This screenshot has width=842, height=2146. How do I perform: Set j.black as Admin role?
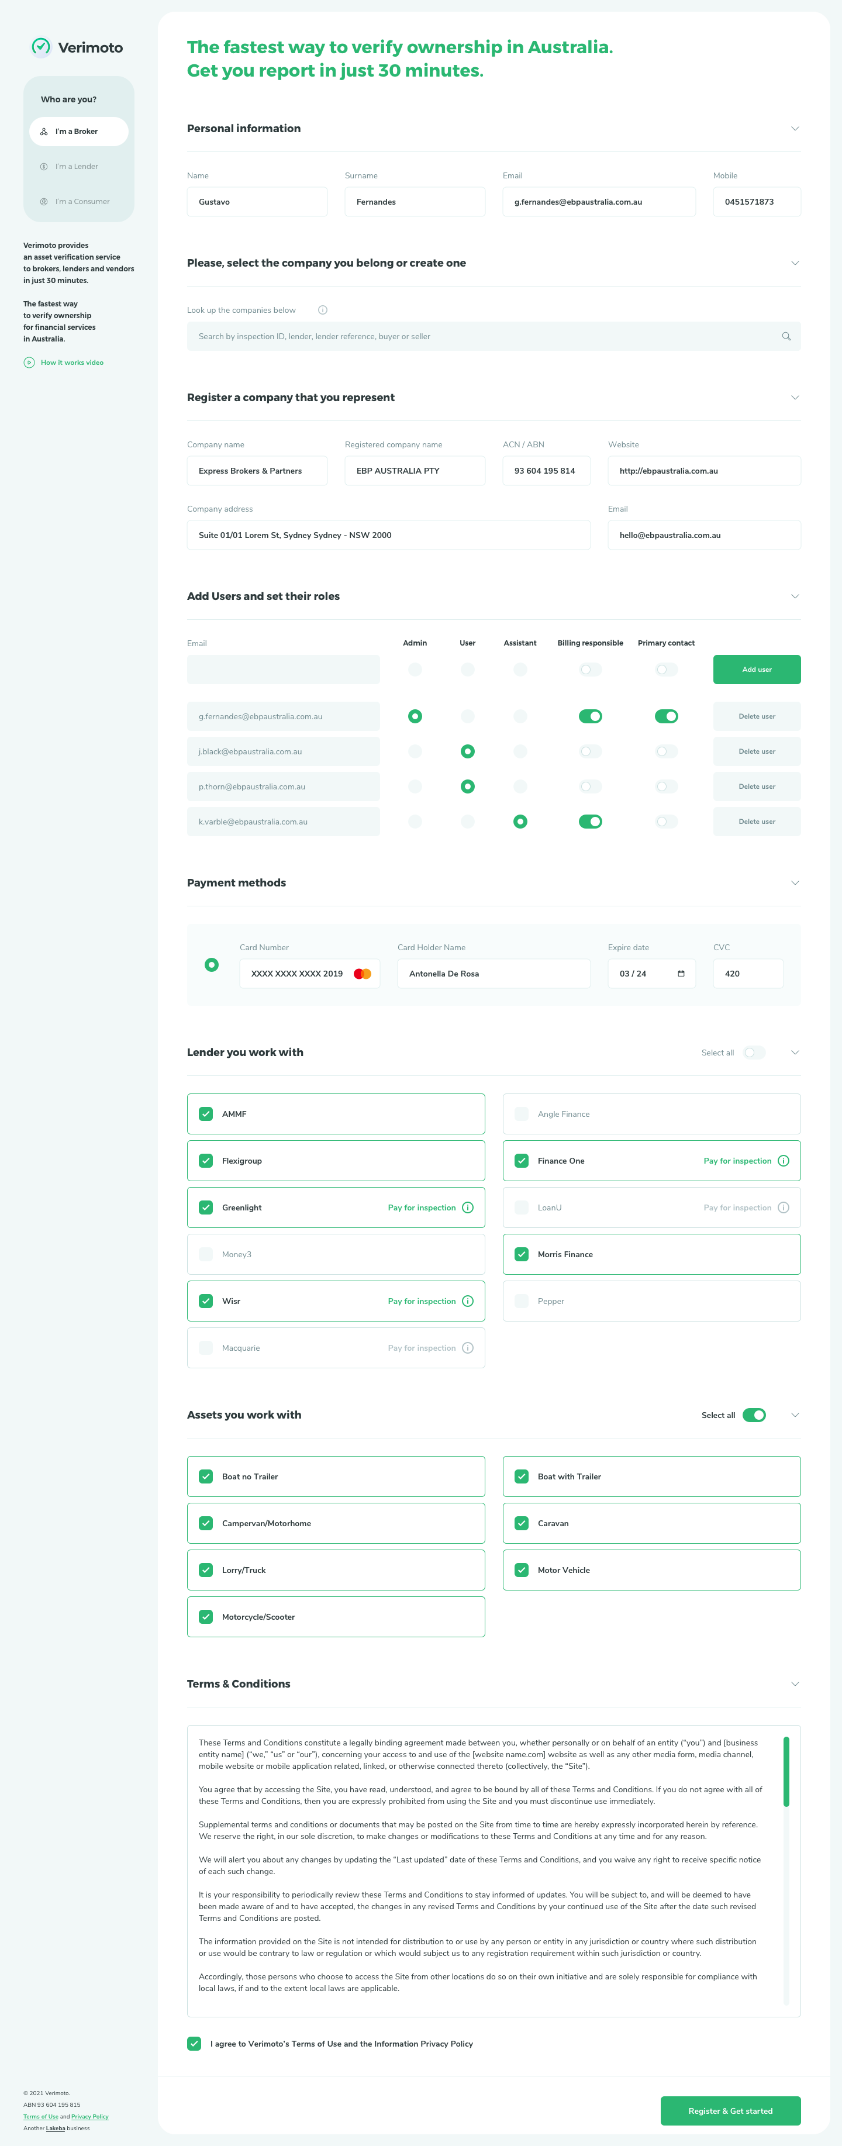click(x=416, y=751)
